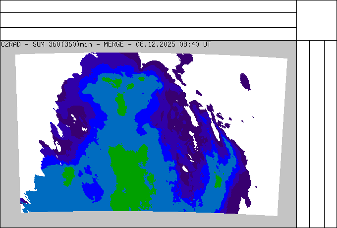The height and width of the screenshot is (228, 337).
Task: Click the isolated purple blob in the upper right
Action: click(245, 81)
